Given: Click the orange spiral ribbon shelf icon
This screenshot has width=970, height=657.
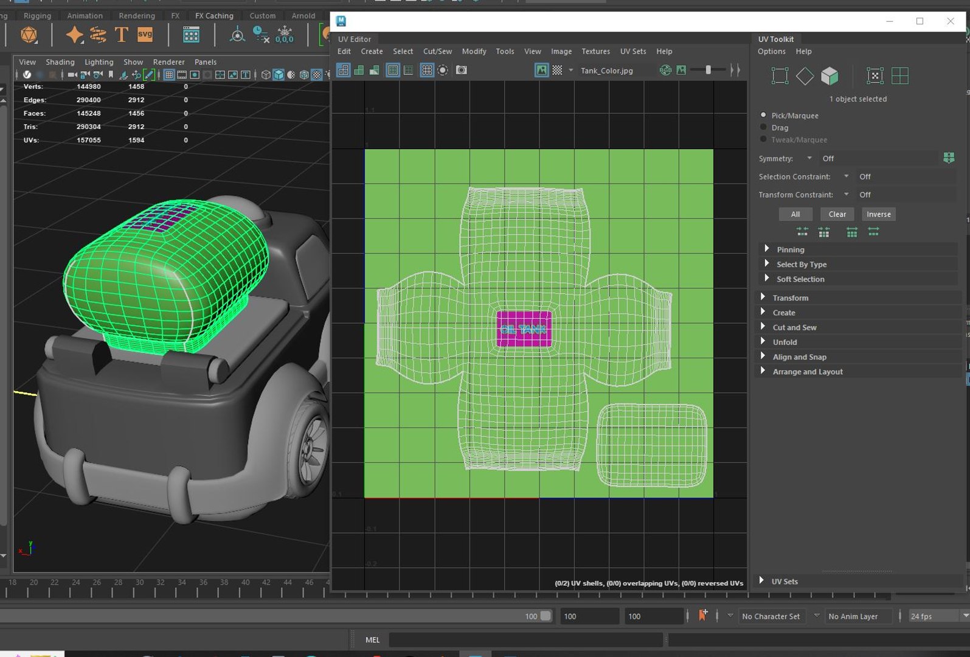Looking at the screenshot, I should tap(97, 35).
